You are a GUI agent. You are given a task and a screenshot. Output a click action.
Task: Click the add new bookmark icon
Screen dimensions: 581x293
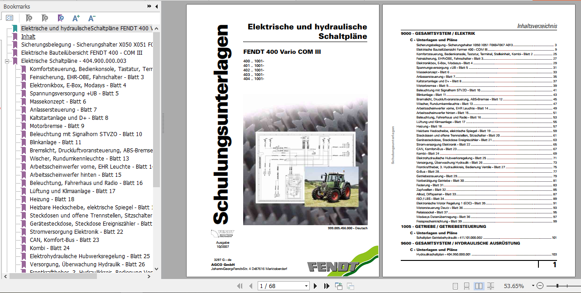[44, 18]
